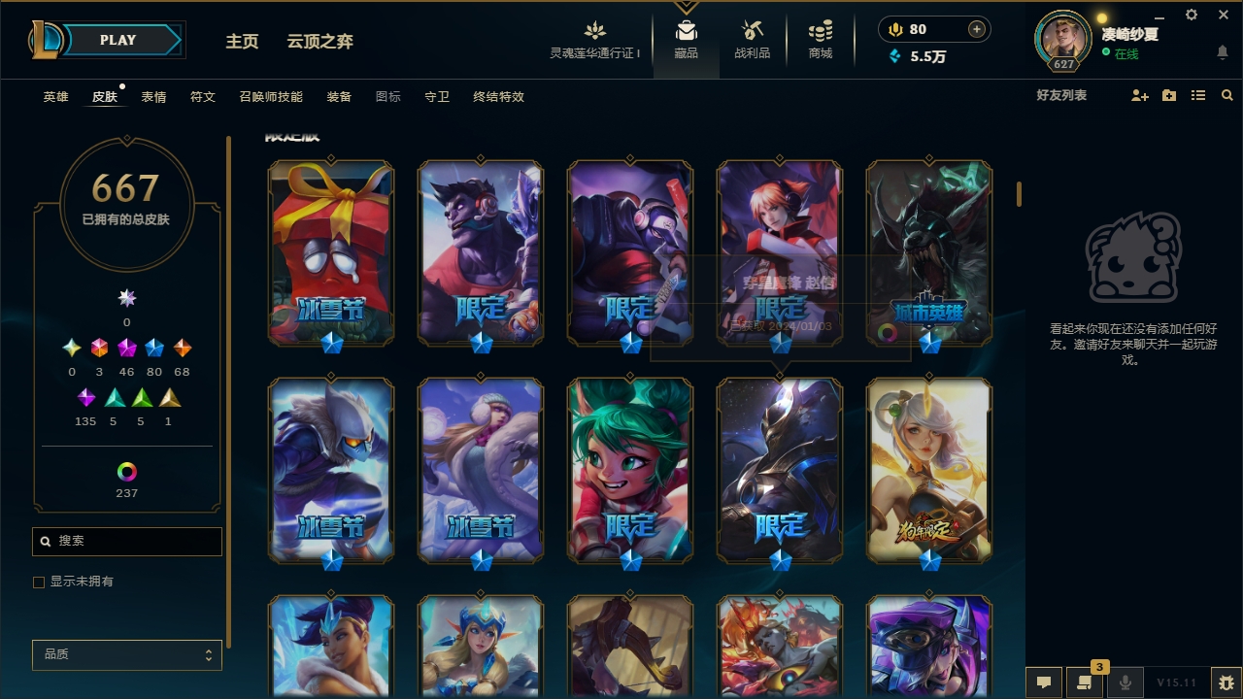Go to 云顶之弈 page
Image resolution: width=1243 pixels, height=699 pixels.
pyautogui.click(x=319, y=41)
